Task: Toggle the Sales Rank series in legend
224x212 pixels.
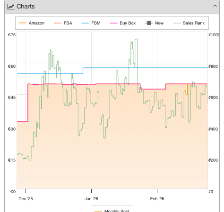Action: (x=189, y=23)
